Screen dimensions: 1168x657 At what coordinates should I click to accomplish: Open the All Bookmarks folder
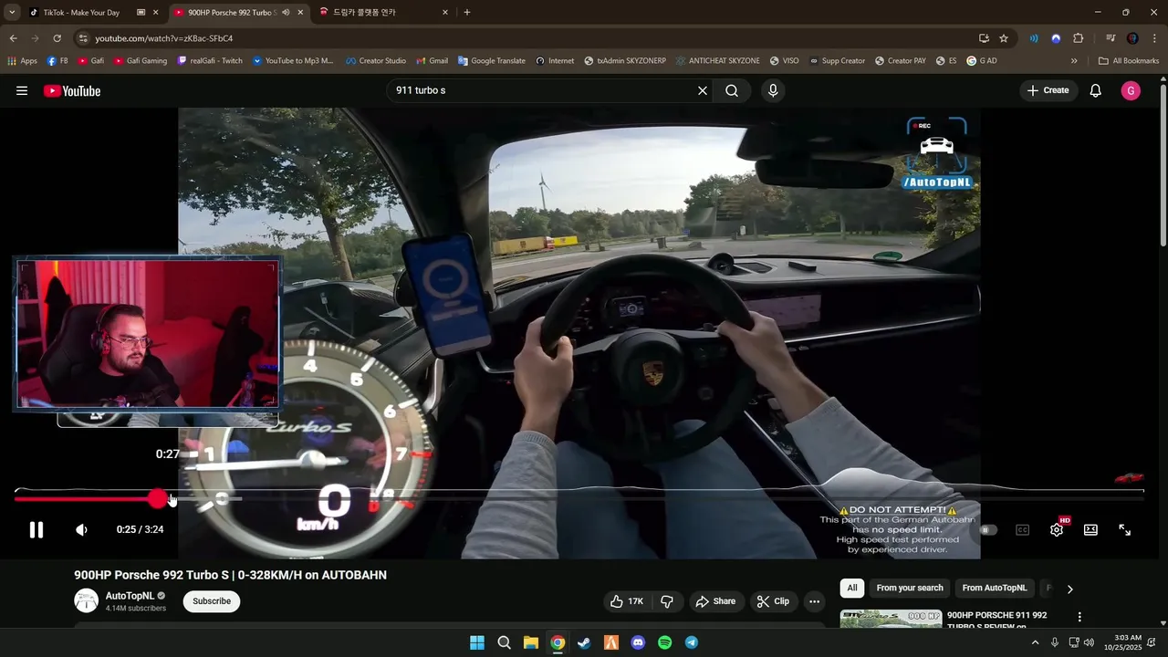(x=1129, y=61)
